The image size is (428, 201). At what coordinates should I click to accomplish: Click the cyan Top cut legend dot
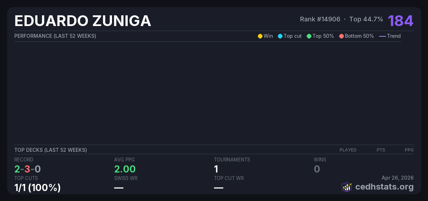(280, 36)
